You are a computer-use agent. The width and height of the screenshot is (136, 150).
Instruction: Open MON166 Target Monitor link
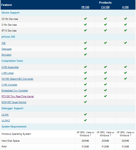tap(14, 102)
